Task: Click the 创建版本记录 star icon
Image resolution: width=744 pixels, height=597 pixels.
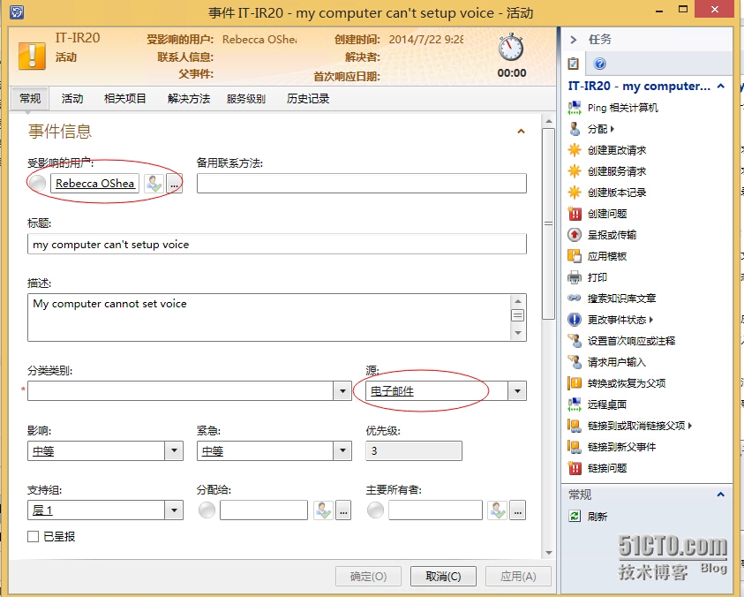Action: (x=575, y=193)
